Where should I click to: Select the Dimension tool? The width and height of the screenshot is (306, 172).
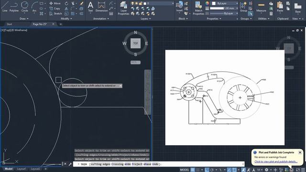click(101, 7)
